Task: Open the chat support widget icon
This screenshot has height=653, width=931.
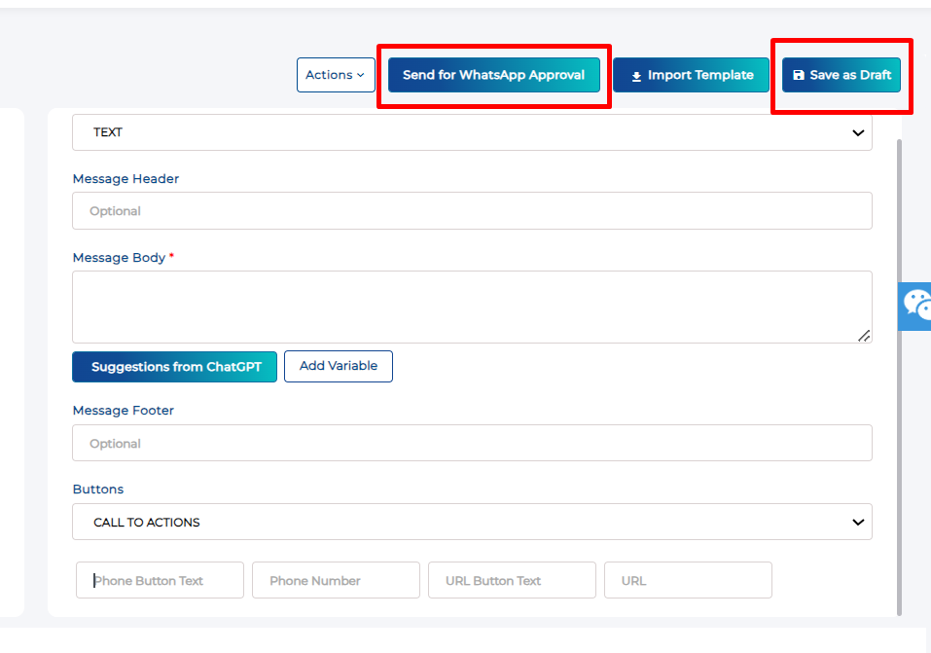Action: (915, 306)
